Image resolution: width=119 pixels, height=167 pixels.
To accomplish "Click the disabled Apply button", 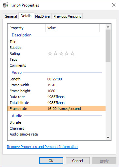I will click(104, 161).
